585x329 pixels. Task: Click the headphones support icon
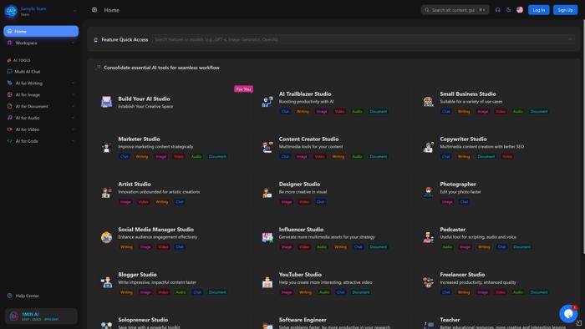[498, 10]
